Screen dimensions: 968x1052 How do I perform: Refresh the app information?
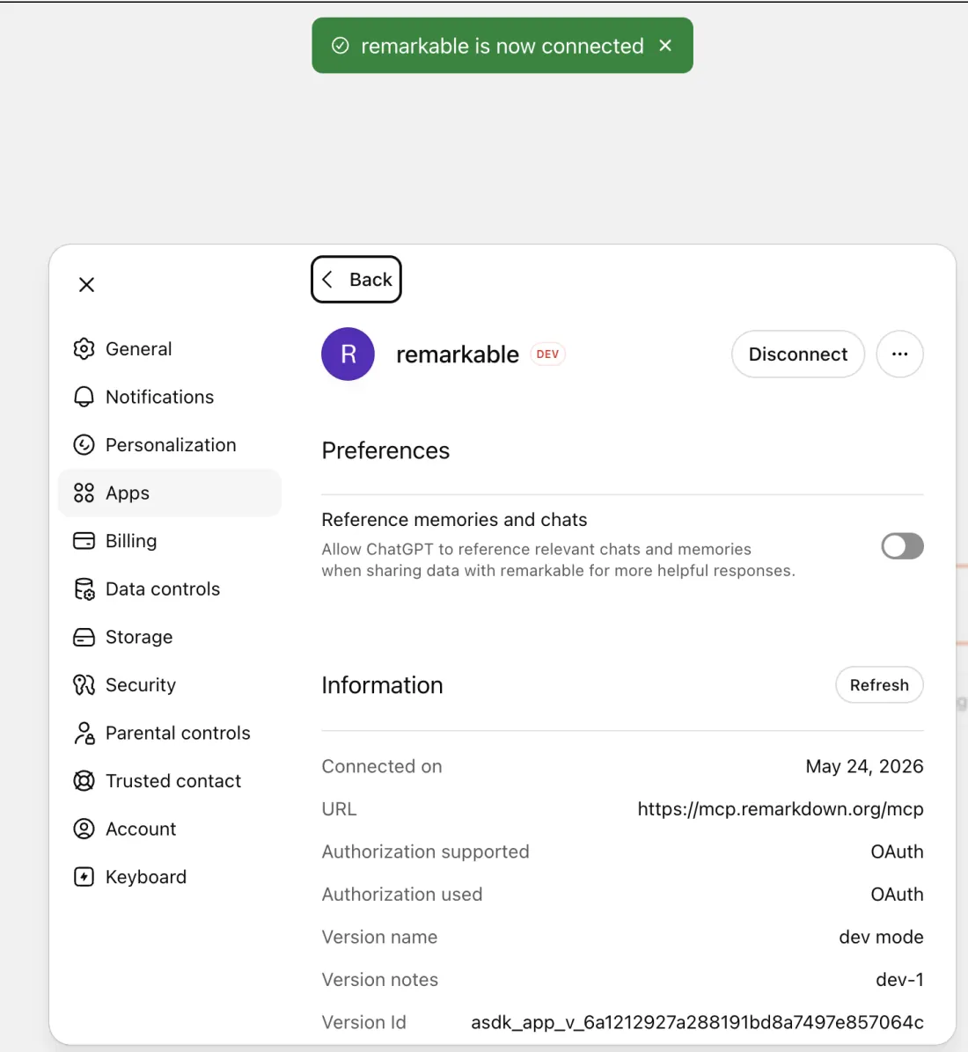pyautogui.click(x=879, y=685)
